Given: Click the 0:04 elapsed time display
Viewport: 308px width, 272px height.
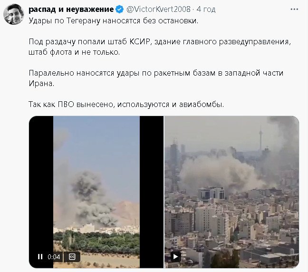Looking at the screenshot, I should (x=54, y=257).
